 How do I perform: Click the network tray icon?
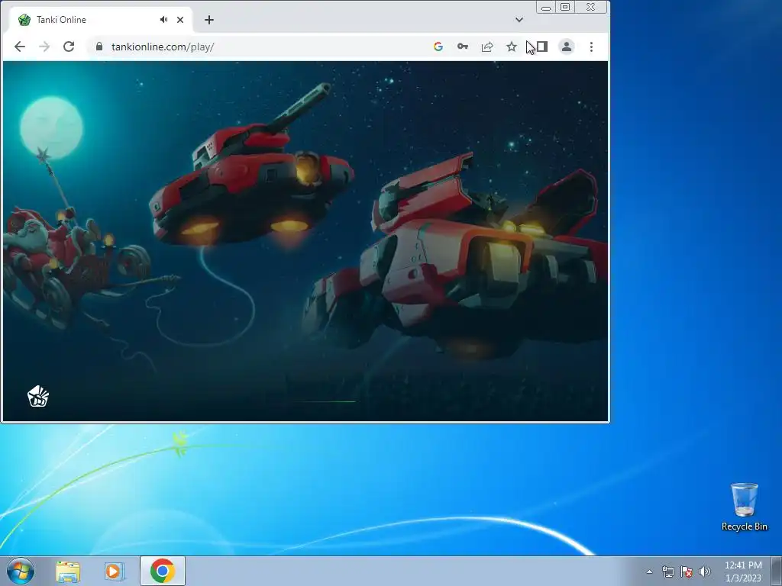pos(667,572)
